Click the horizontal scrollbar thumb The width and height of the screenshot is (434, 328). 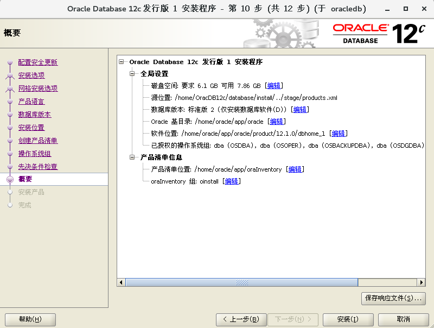point(241,282)
